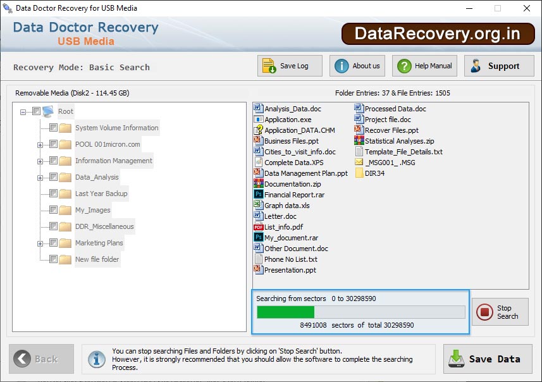Select the Other Document.doc file name
This screenshot has width=542, height=382.
pos(296,248)
